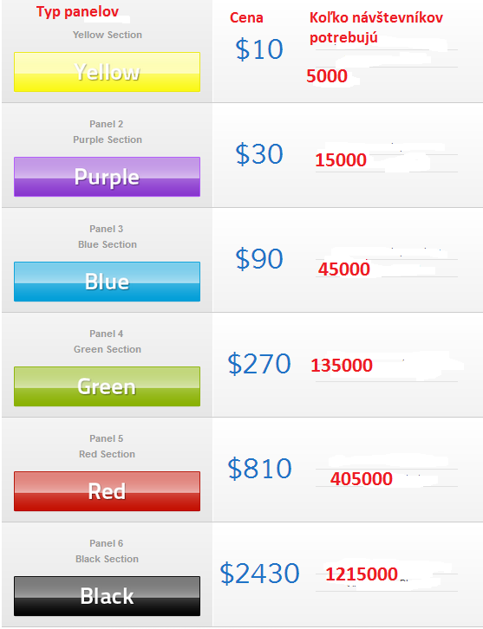Select the $810 price text
The image size is (483, 629).
coord(259,469)
